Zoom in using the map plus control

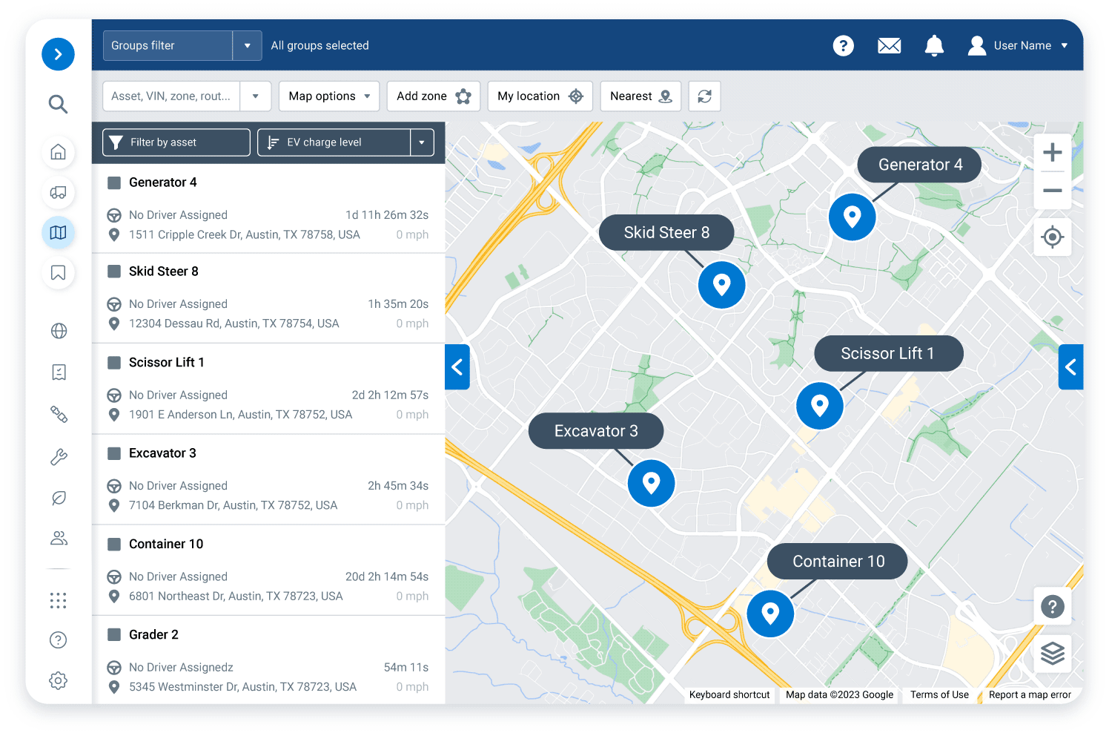tap(1052, 153)
